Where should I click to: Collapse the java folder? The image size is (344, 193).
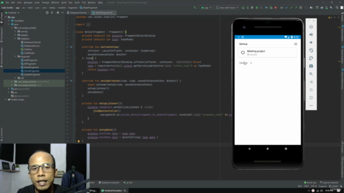click(x=9, y=24)
